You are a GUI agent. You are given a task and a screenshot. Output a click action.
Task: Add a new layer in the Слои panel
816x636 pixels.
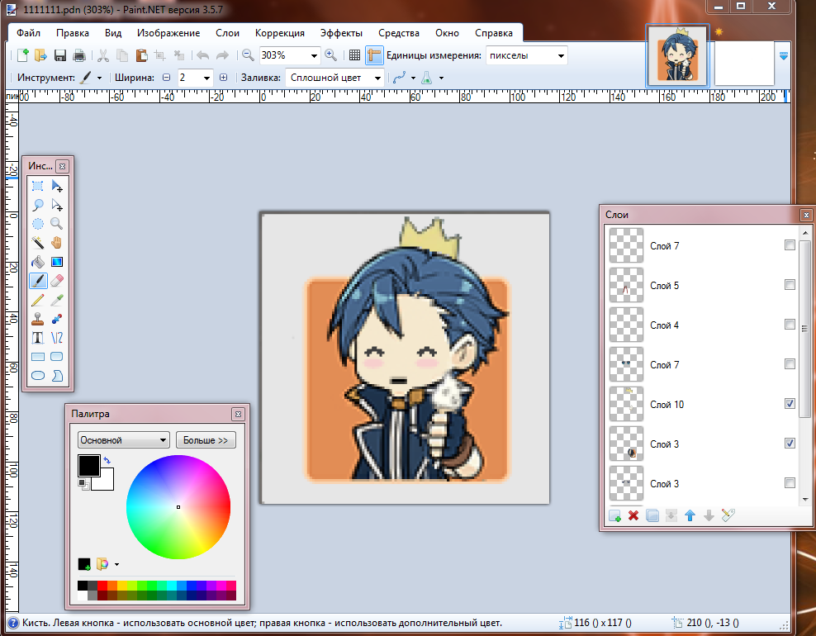(x=614, y=515)
